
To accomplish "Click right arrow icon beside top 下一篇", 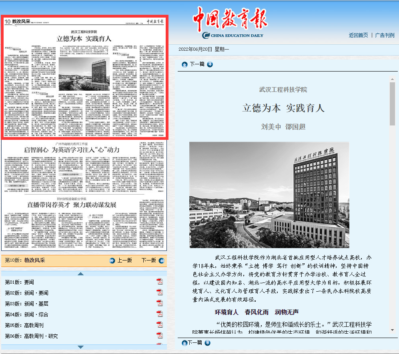I will [x=210, y=64].
